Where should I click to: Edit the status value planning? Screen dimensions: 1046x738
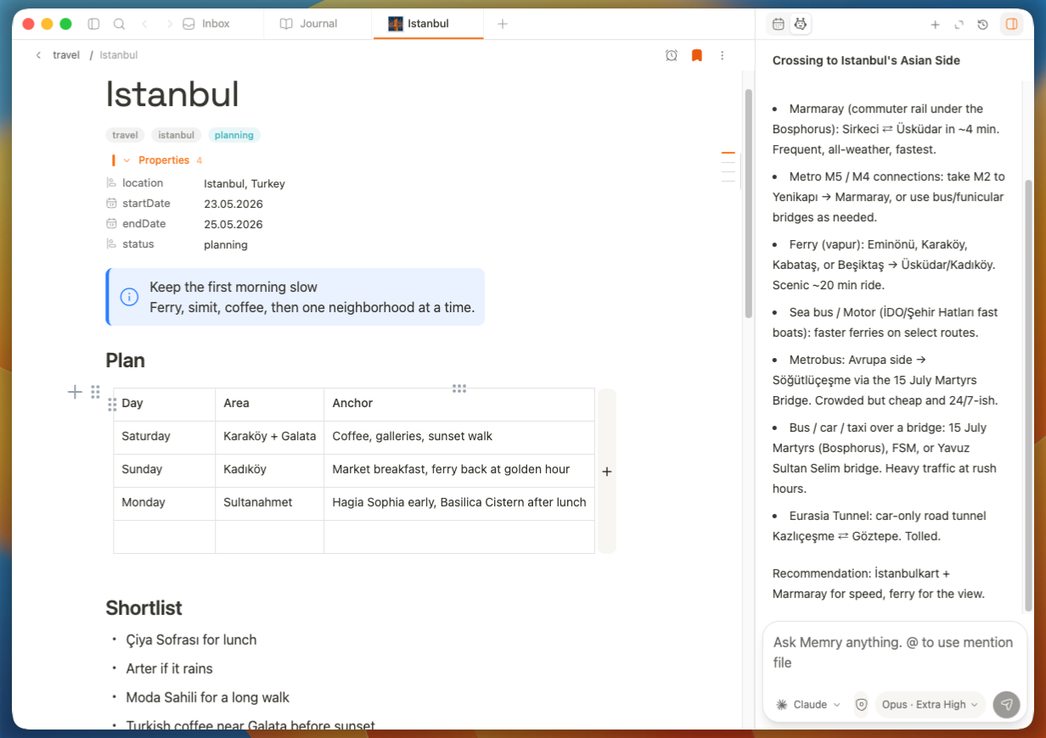[x=226, y=244]
